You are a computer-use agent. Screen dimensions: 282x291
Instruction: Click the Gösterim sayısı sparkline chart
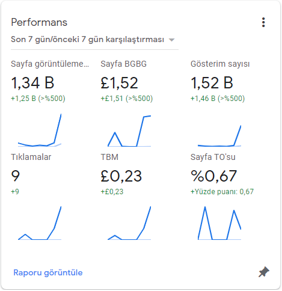219,136
